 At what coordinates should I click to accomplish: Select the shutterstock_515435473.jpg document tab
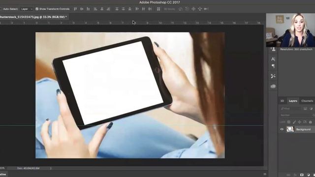coord(33,17)
